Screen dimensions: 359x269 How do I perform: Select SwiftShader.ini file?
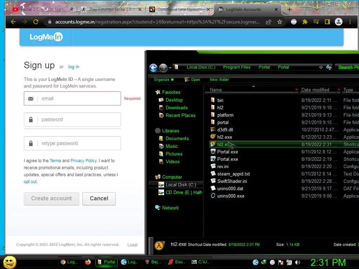[x=232, y=181]
